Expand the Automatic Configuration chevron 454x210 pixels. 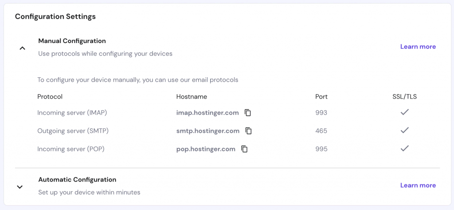(x=20, y=187)
